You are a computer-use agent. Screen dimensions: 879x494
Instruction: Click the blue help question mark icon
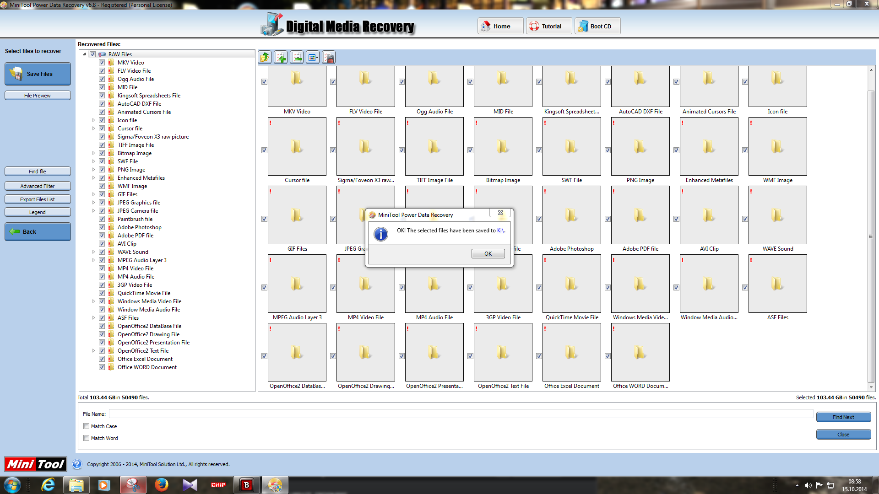coord(77,464)
